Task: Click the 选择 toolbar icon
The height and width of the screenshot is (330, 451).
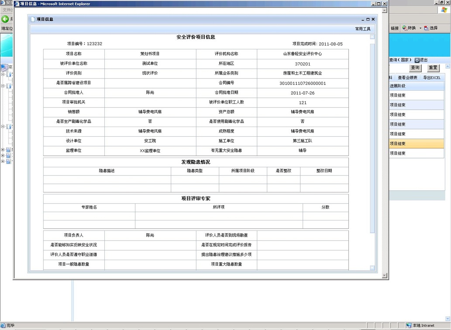Action: pos(427,28)
